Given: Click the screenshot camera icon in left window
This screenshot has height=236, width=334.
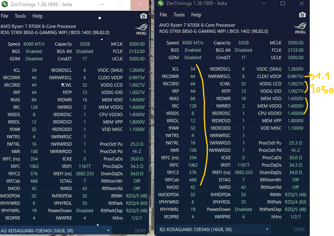Looking at the screenshot, I should click(x=143, y=16).
